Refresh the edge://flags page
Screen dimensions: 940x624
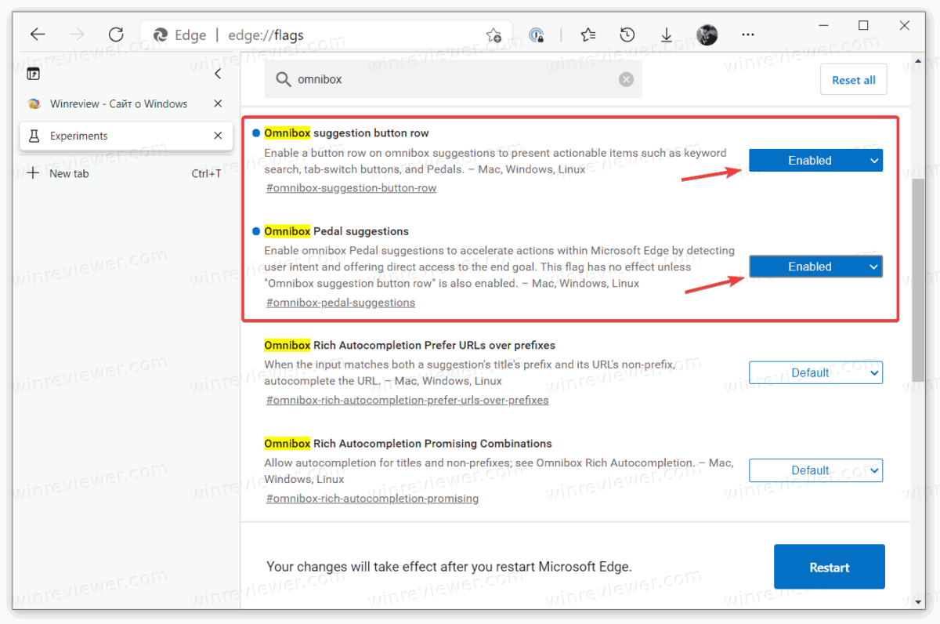click(116, 34)
